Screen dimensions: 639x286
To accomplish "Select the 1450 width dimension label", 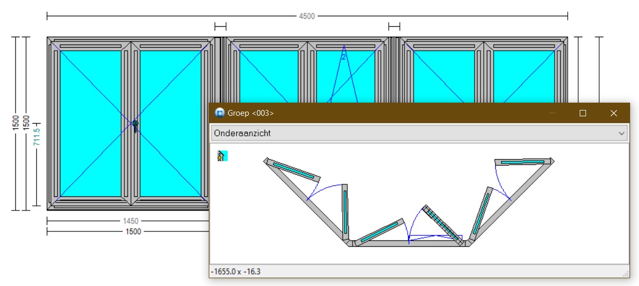I will point(131,222).
